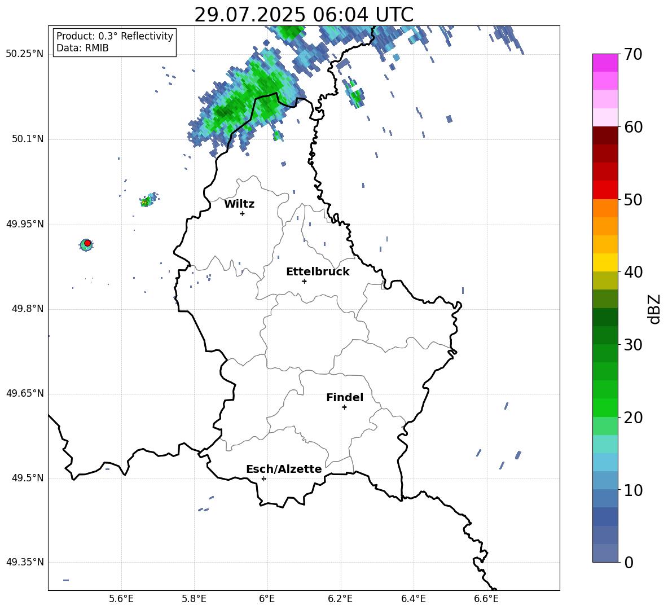668x610 pixels.
Task: Click the 5.8°E longitude label
Action: pos(194,599)
